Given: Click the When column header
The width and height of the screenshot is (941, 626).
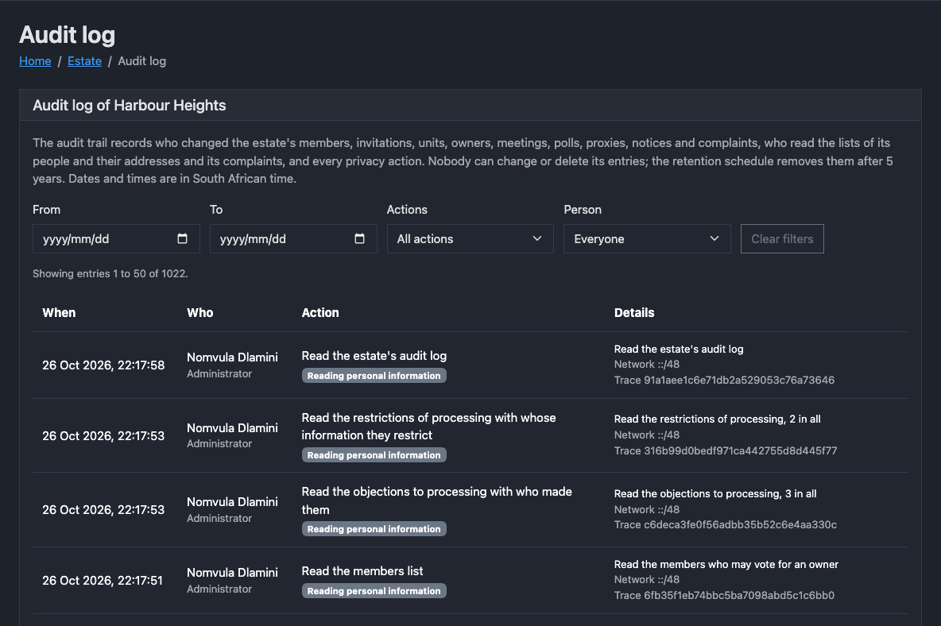Looking at the screenshot, I should click(x=59, y=312).
